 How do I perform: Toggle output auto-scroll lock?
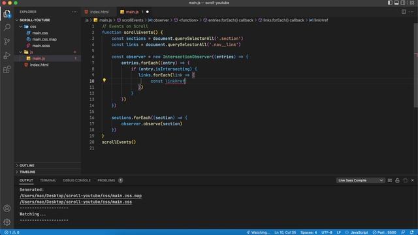(397, 180)
